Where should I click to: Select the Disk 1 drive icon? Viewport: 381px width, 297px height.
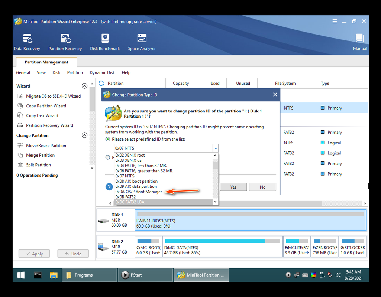click(x=103, y=221)
